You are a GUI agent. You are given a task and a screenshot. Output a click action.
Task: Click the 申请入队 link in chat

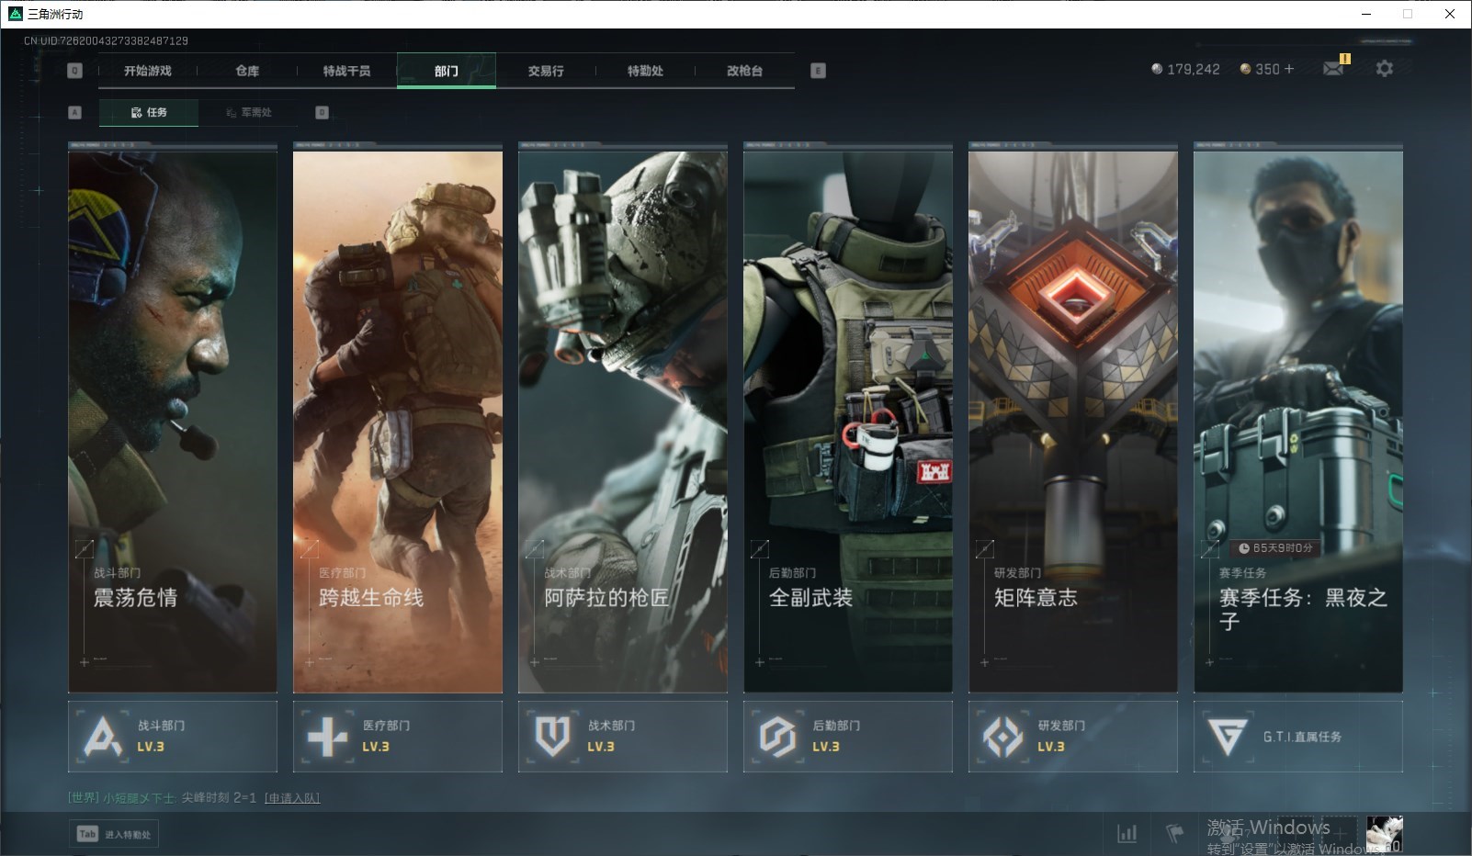[292, 797]
